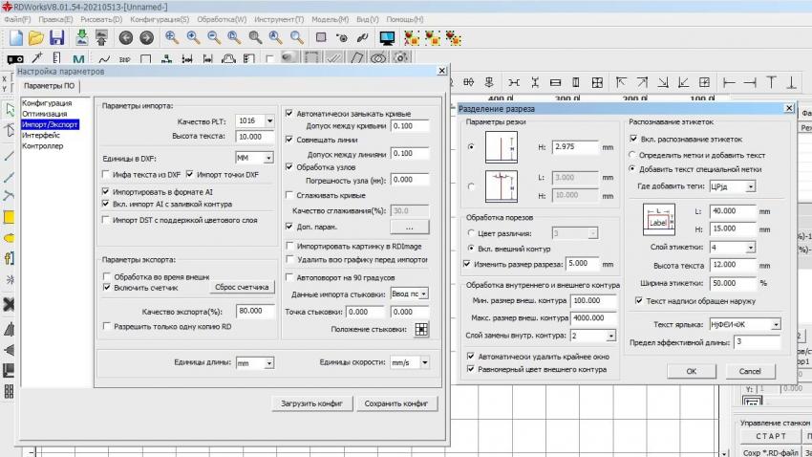The height and width of the screenshot is (457, 812).
Task: Click the monitor preview icon in toolbar
Action: (x=388, y=38)
